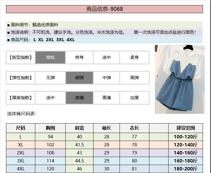Select the 无弹 elasticity option
This screenshot has height=173, width=211.
click(50, 78)
